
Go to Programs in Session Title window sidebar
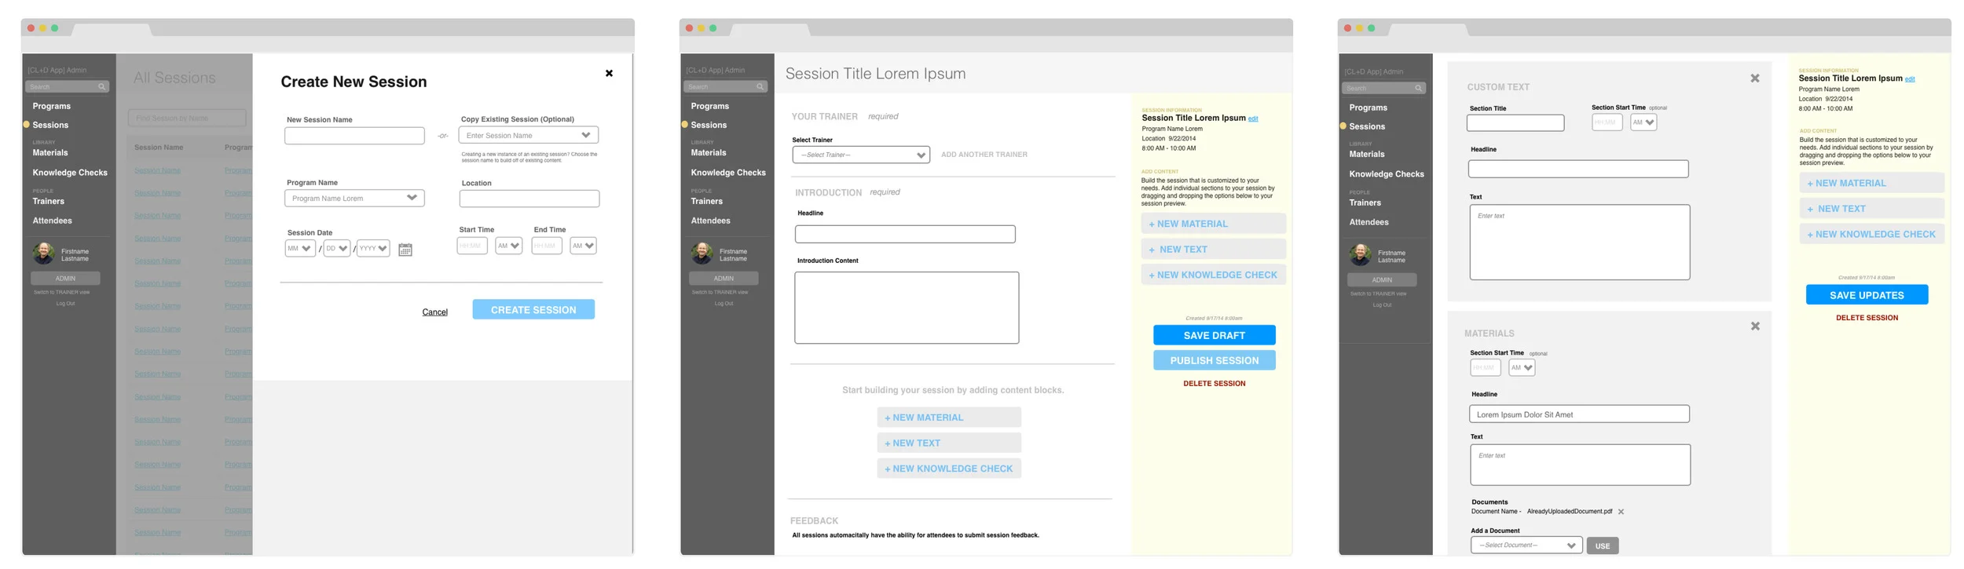pyautogui.click(x=710, y=106)
